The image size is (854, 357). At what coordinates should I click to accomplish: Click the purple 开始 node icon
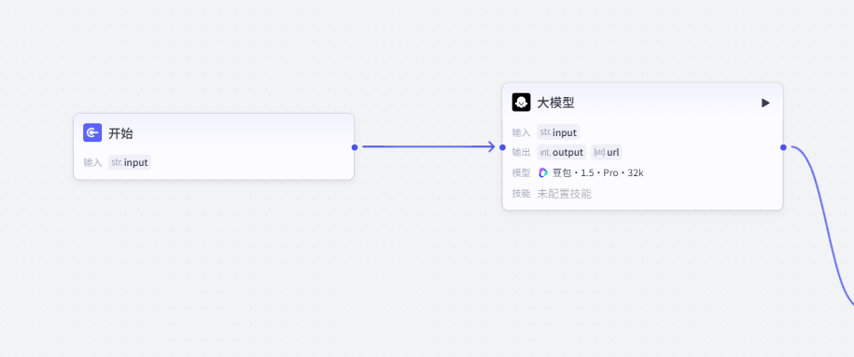pyautogui.click(x=92, y=132)
